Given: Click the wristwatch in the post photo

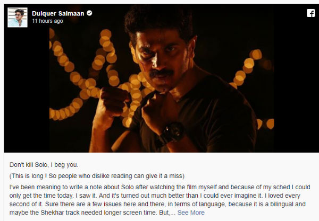Looking at the screenshot, I should (x=171, y=134).
